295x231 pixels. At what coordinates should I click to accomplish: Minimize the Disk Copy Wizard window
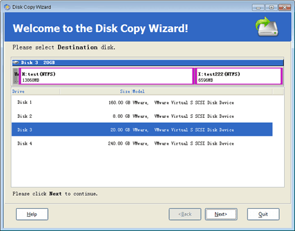pos(258,8)
